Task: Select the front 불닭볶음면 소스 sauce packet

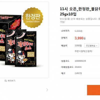Action: tap(26, 49)
